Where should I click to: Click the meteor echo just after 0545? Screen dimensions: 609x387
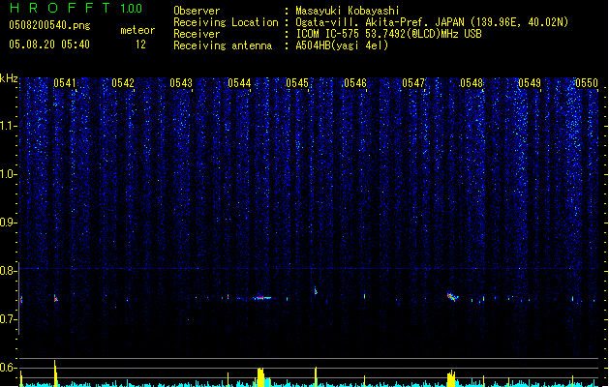(x=316, y=291)
